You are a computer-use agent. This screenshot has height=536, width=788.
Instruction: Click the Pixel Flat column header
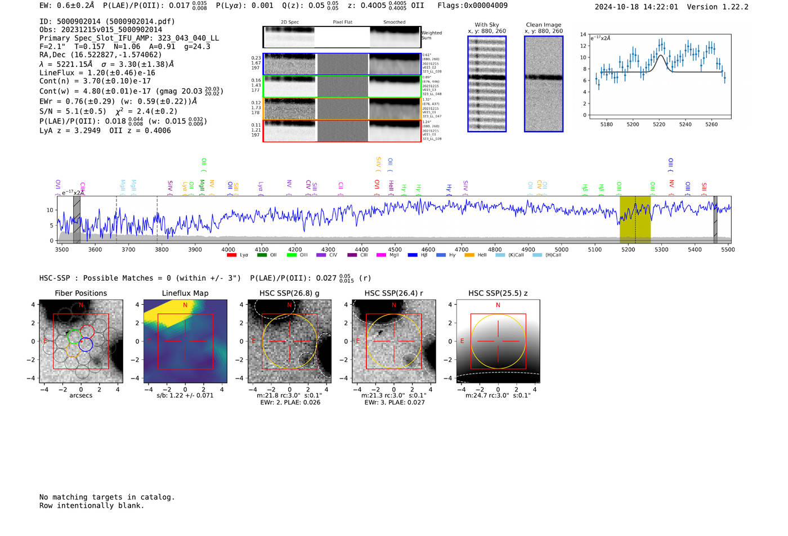342,22
